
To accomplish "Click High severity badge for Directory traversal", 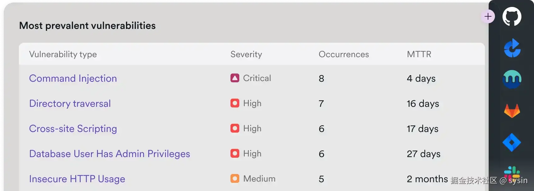I will 235,103.
